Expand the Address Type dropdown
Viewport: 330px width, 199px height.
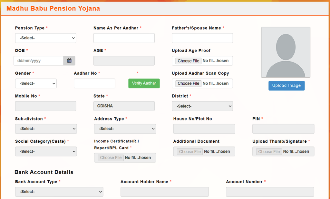[125, 129]
